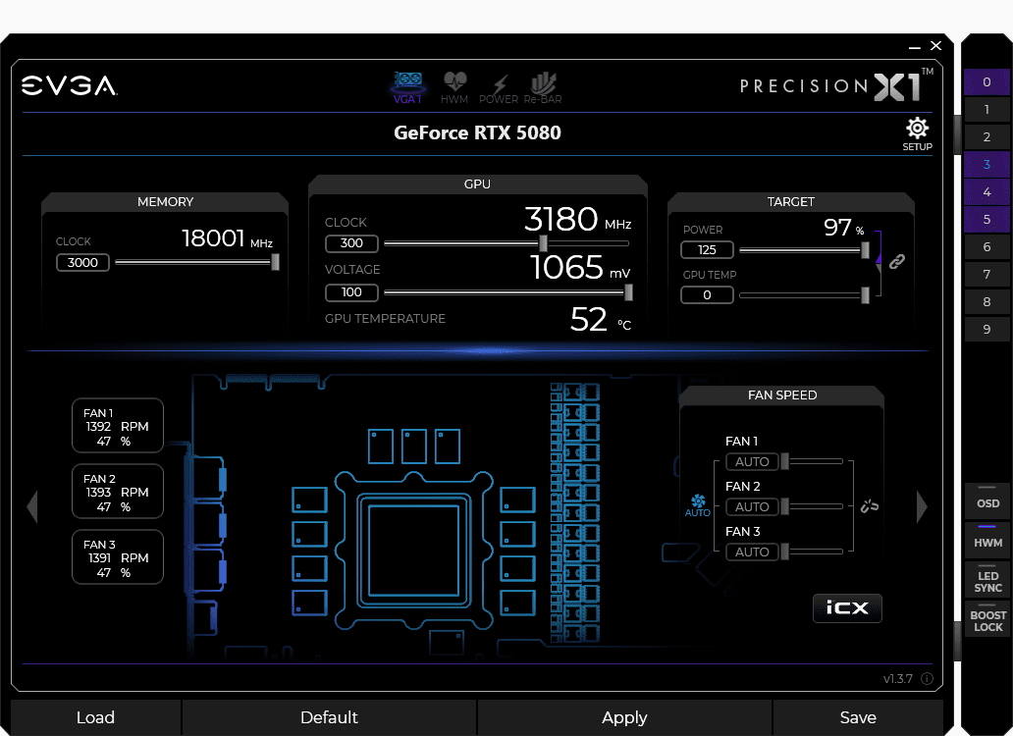
Task: Click the 18001 MHz memory clock value
Action: pos(227,238)
